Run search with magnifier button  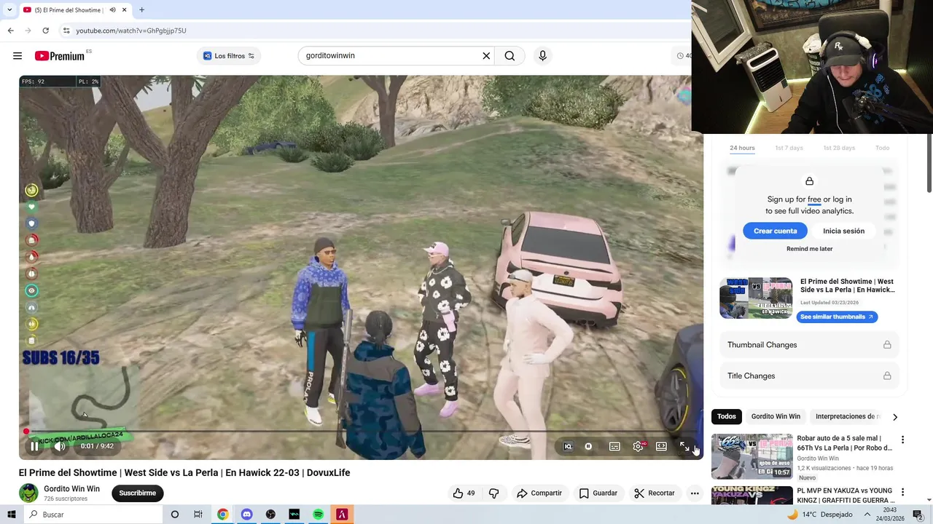pyautogui.click(x=510, y=56)
